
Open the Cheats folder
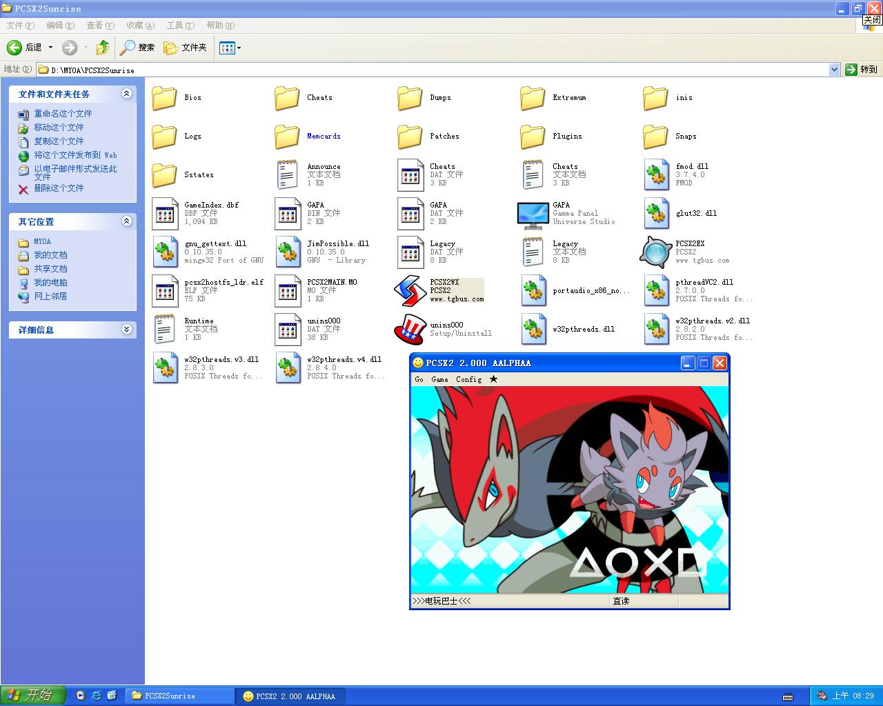pos(287,98)
